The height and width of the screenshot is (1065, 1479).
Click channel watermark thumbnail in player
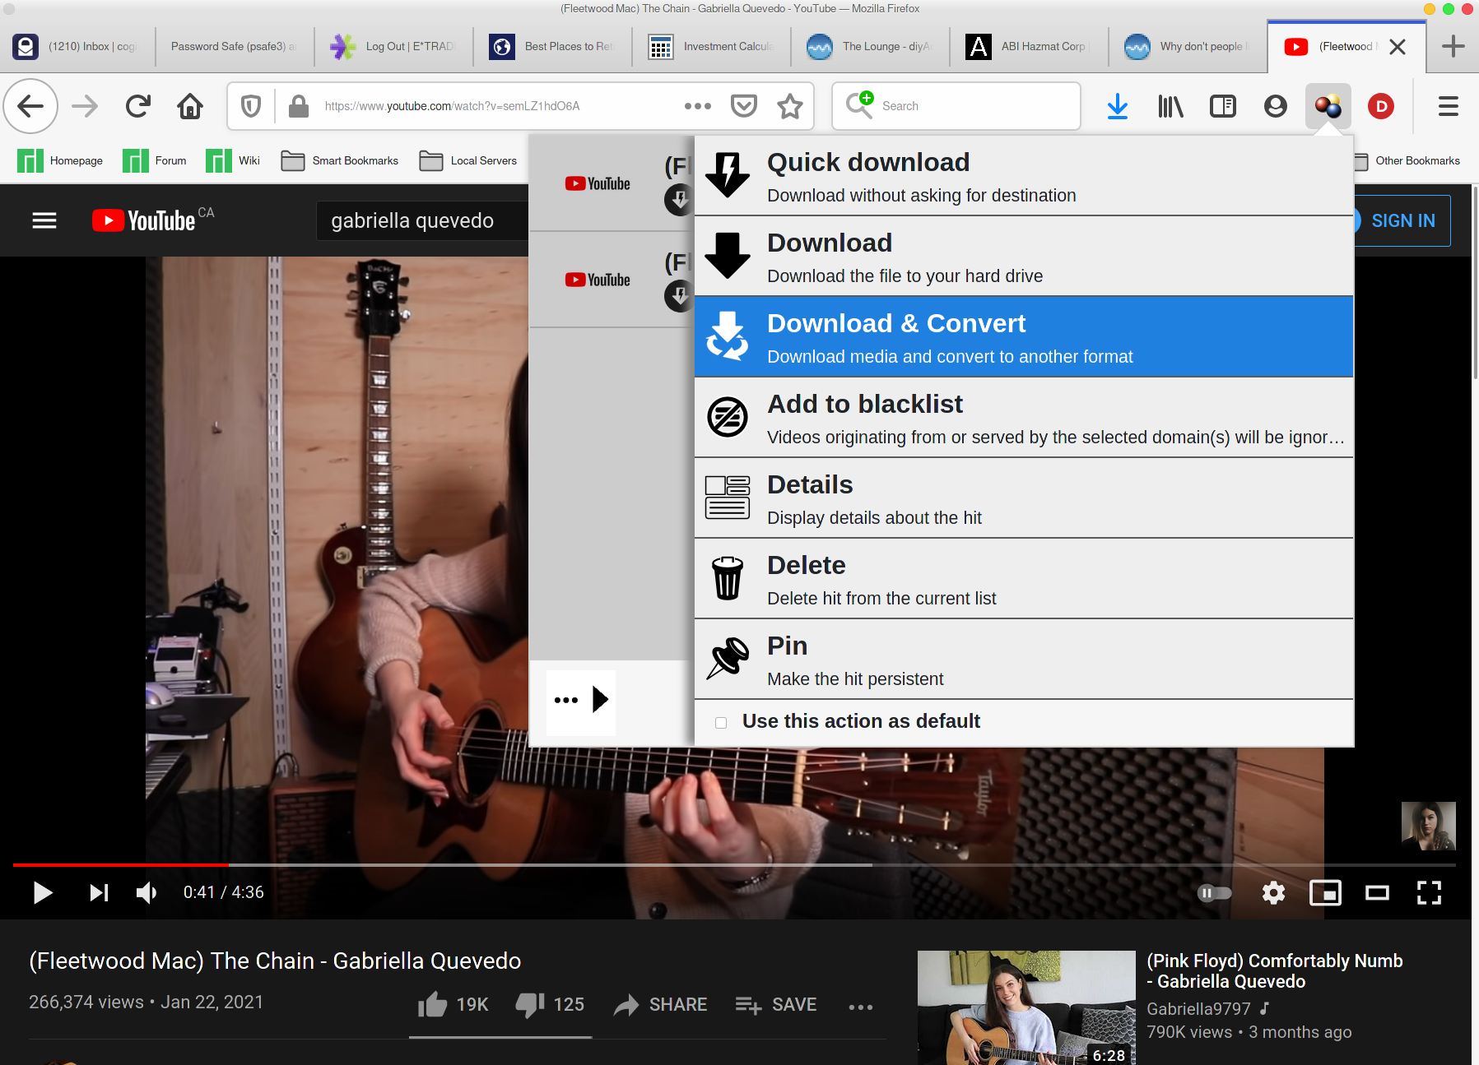click(1428, 826)
